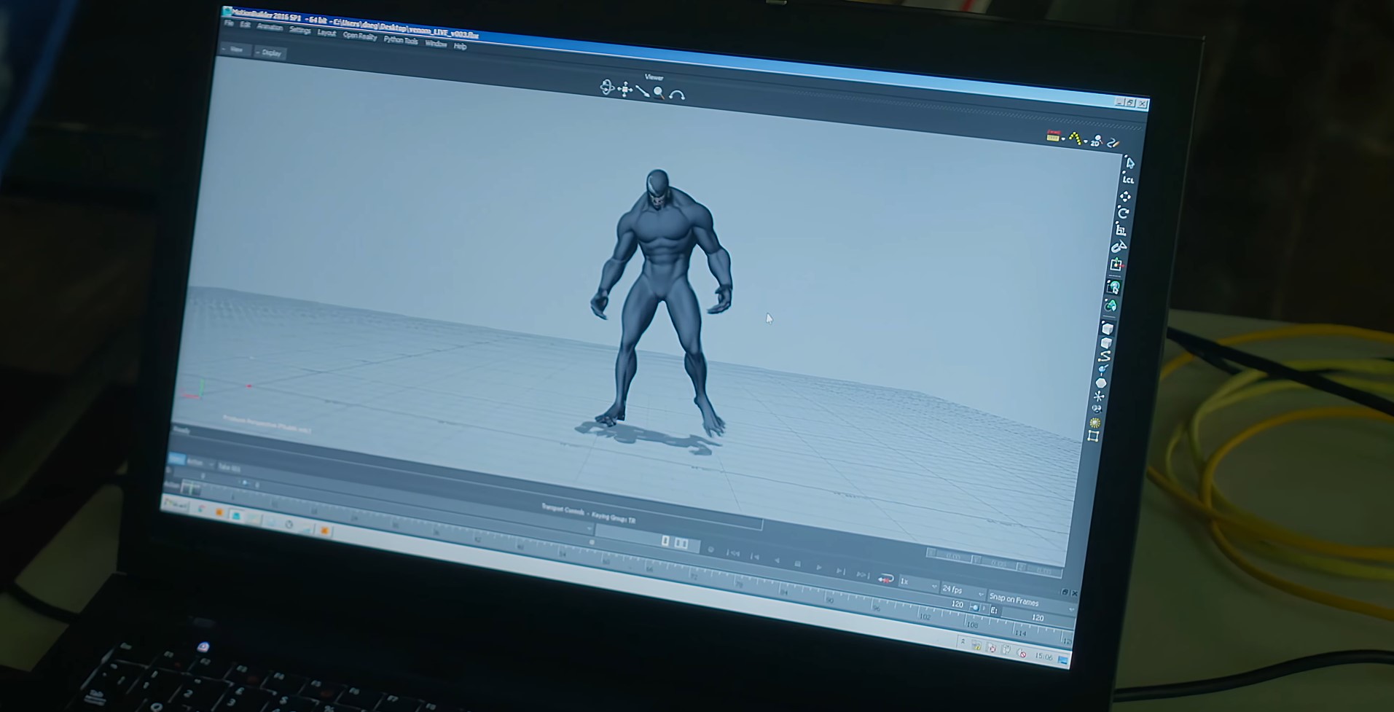Activate the Rotate tool in right toolbar
Image resolution: width=1394 pixels, height=712 pixels.
coord(1123,213)
